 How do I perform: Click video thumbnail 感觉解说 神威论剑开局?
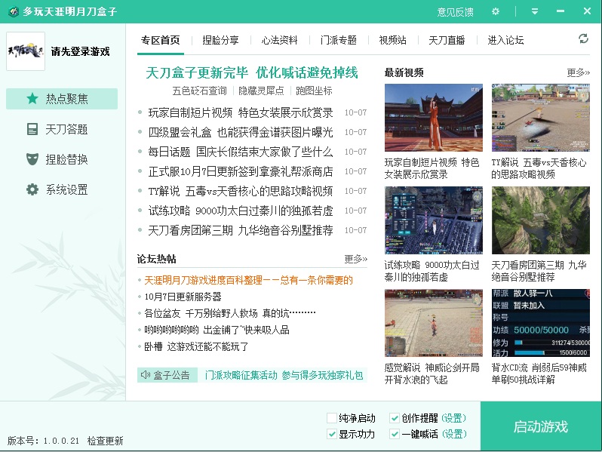click(x=434, y=323)
